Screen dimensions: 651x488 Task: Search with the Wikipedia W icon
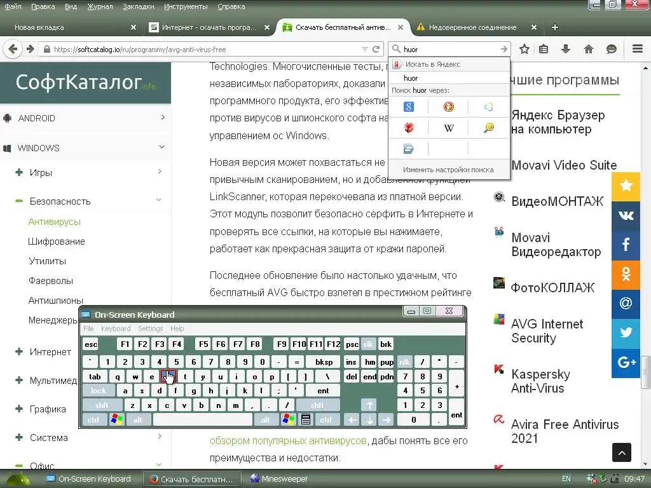tap(448, 128)
